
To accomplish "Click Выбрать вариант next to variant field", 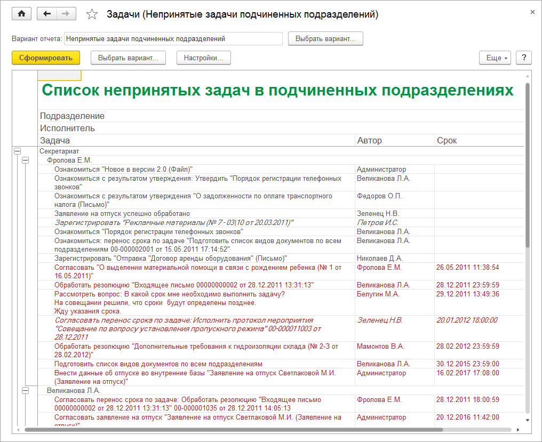I will (x=325, y=39).
